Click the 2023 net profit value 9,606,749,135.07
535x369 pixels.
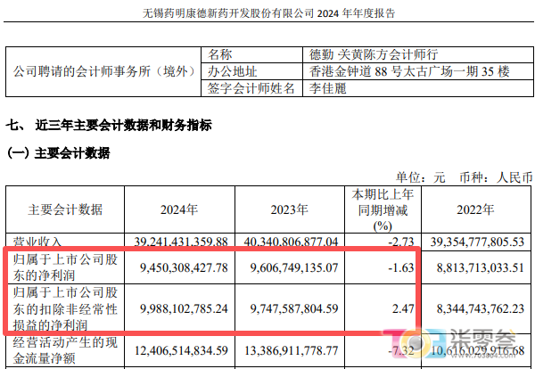(294, 266)
